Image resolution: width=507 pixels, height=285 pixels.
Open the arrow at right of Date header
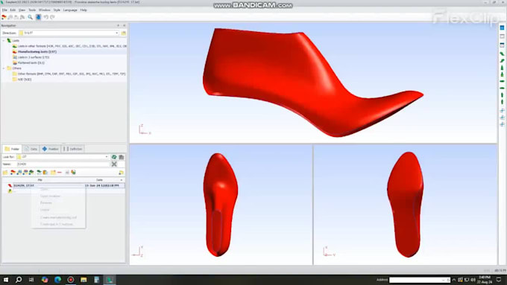tap(122, 180)
